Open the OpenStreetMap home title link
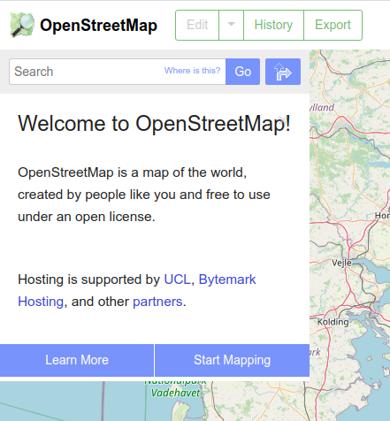Screen dimensions: 390x421 pos(98,26)
